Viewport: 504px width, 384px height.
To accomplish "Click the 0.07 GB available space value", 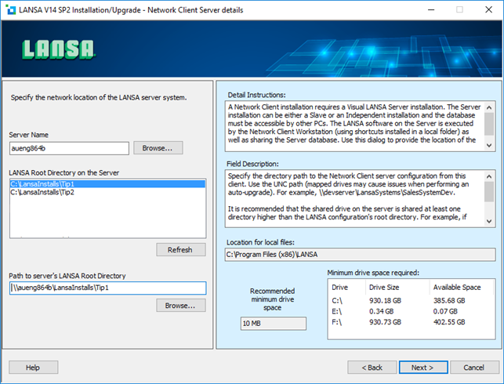I will (x=445, y=311).
